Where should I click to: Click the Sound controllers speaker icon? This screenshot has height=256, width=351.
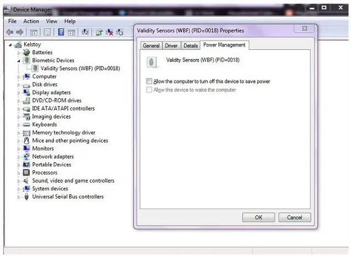(x=26, y=180)
